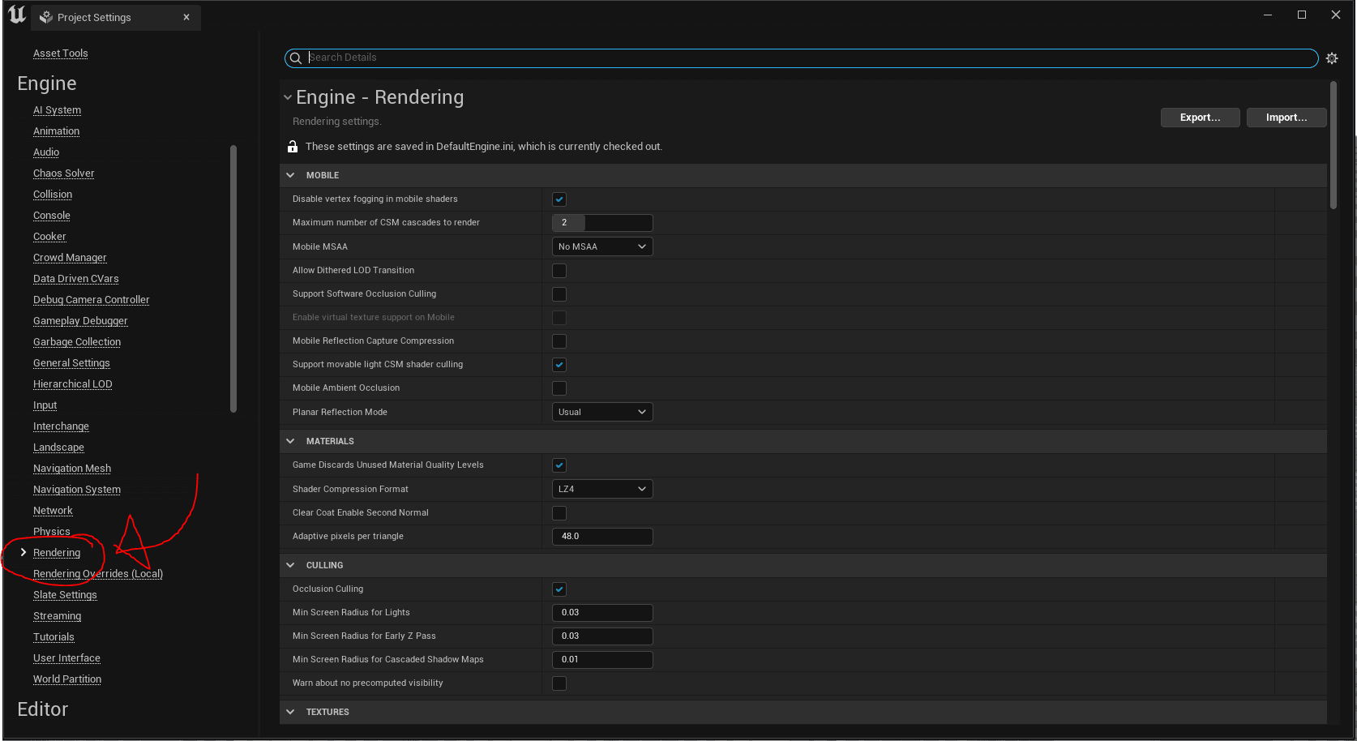Open Network settings
Screen dimensions: 1357x741
coord(53,511)
